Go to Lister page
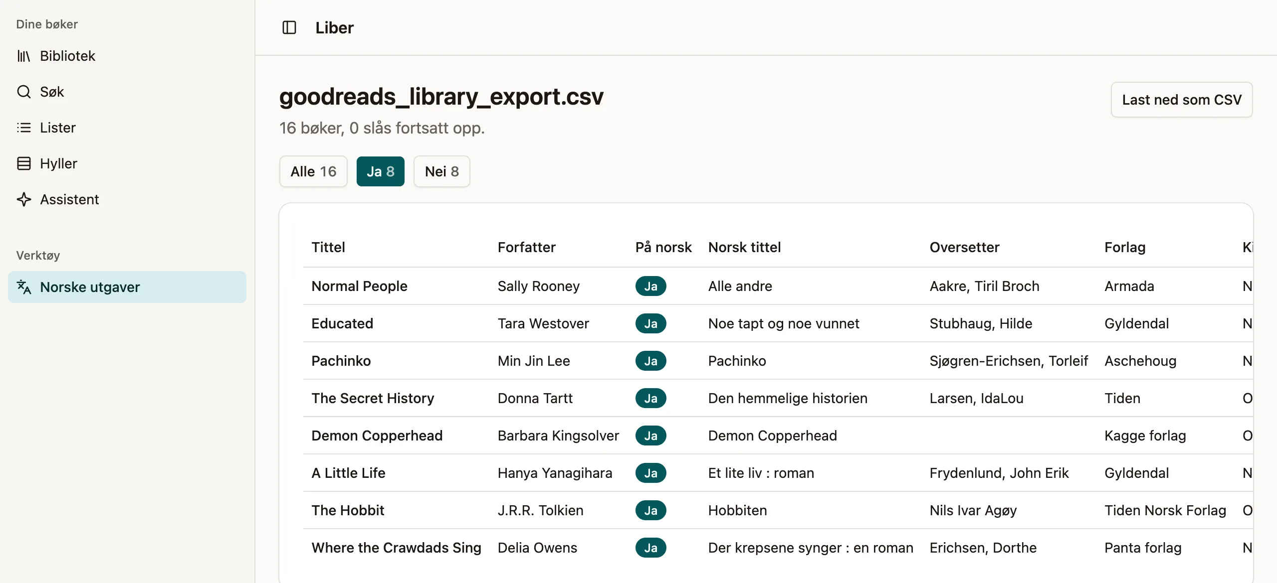Screen dimensions: 1277x583 [x=127, y=128]
